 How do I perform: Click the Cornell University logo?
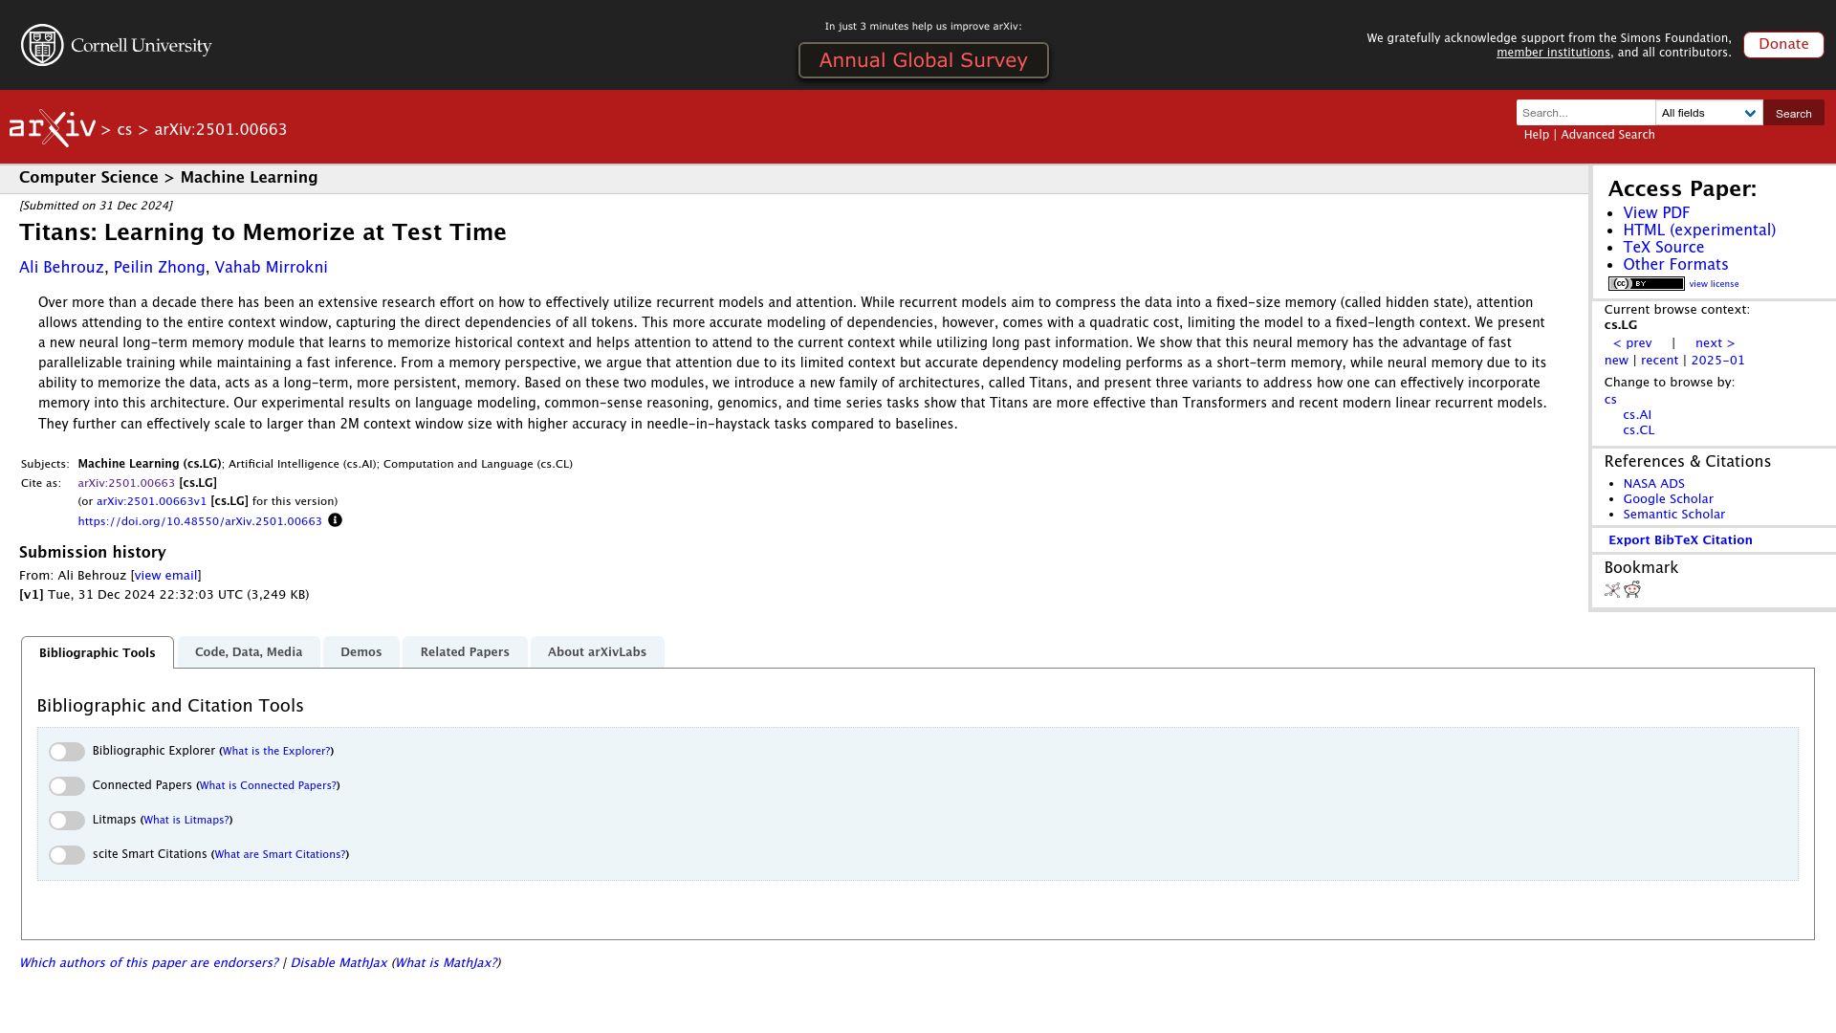pos(116,45)
